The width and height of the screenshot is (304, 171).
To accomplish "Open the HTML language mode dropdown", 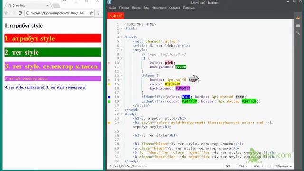I will [258, 166].
